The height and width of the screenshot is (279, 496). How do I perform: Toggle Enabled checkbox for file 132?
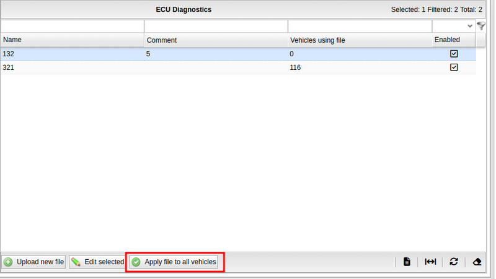click(454, 54)
